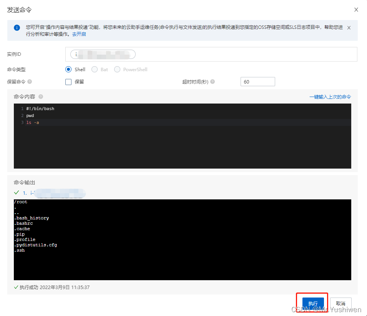Click the 'pwd' line in code editor
The width and height of the screenshot is (367, 316).
click(x=30, y=115)
